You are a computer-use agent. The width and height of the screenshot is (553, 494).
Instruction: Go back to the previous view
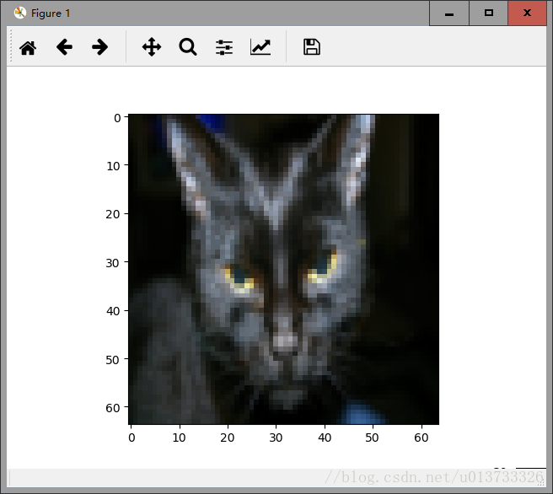[64, 47]
